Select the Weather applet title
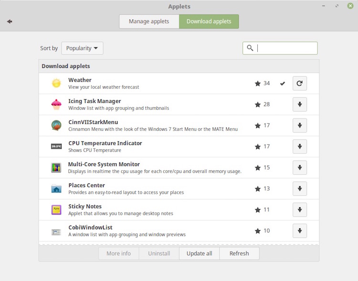Viewport: 358px width, 281px height. point(80,80)
